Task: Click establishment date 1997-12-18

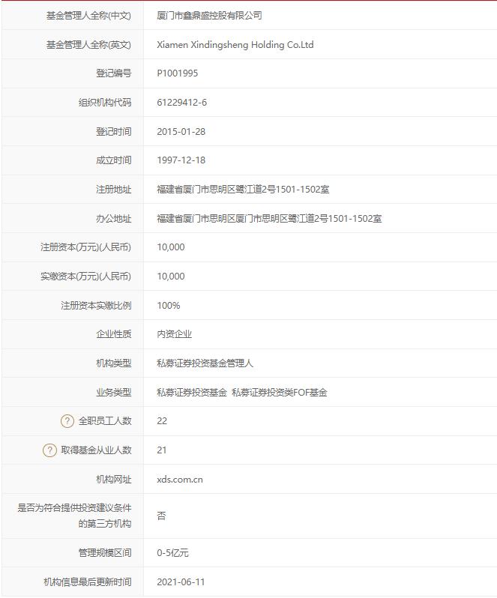Action: 181,160
